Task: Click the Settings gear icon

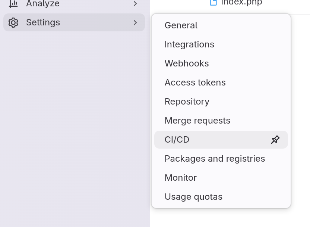Action: (x=13, y=22)
